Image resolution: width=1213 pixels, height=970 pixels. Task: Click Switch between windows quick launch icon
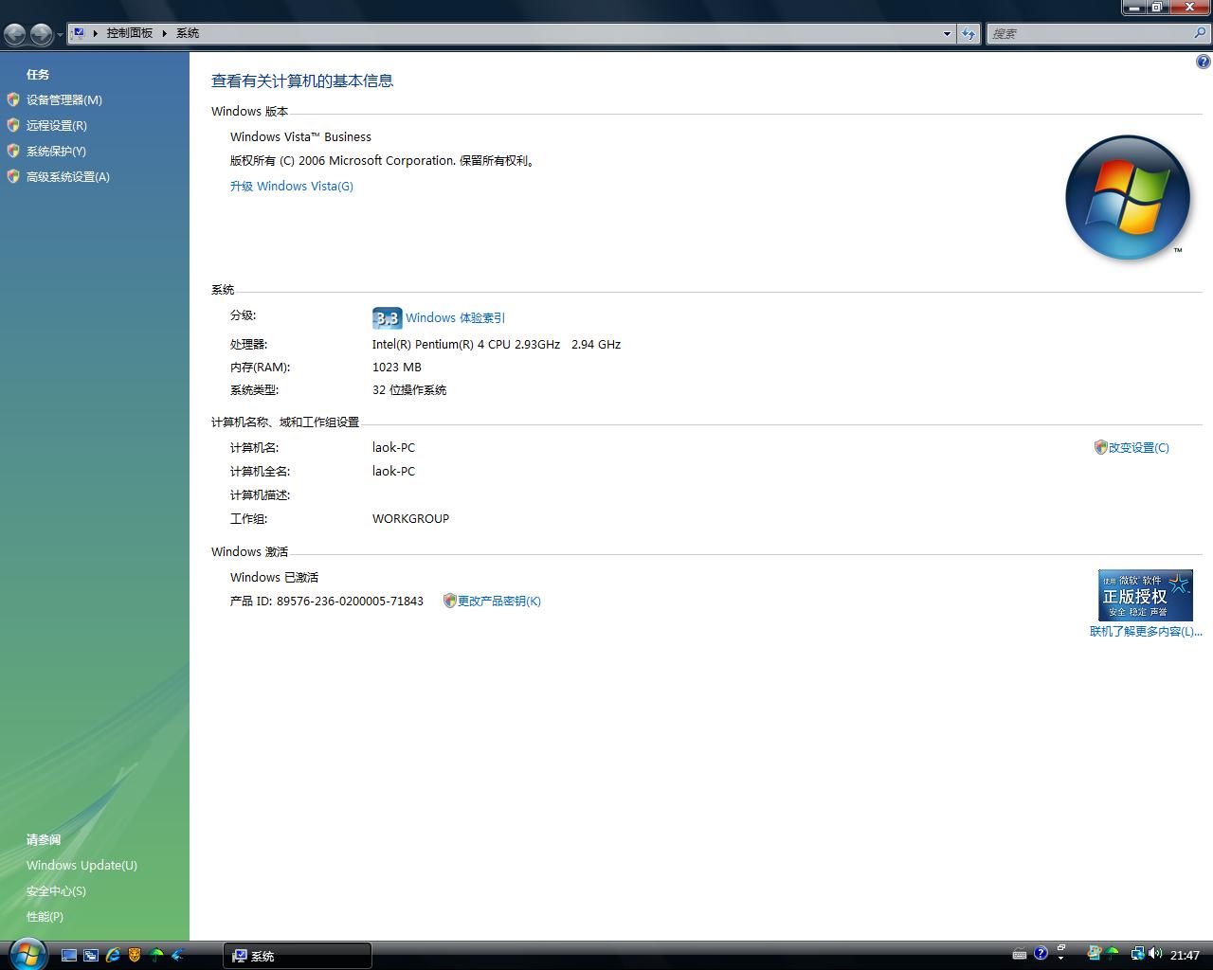tap(91, 955)
